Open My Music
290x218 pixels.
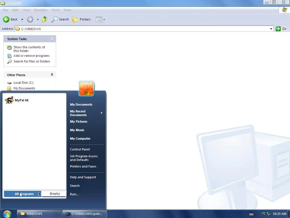tap(77, 130)
